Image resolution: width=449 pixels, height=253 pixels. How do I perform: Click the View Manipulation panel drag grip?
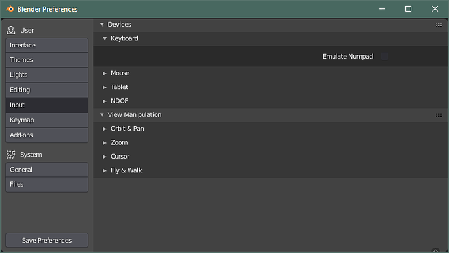(x=439, y=115)
